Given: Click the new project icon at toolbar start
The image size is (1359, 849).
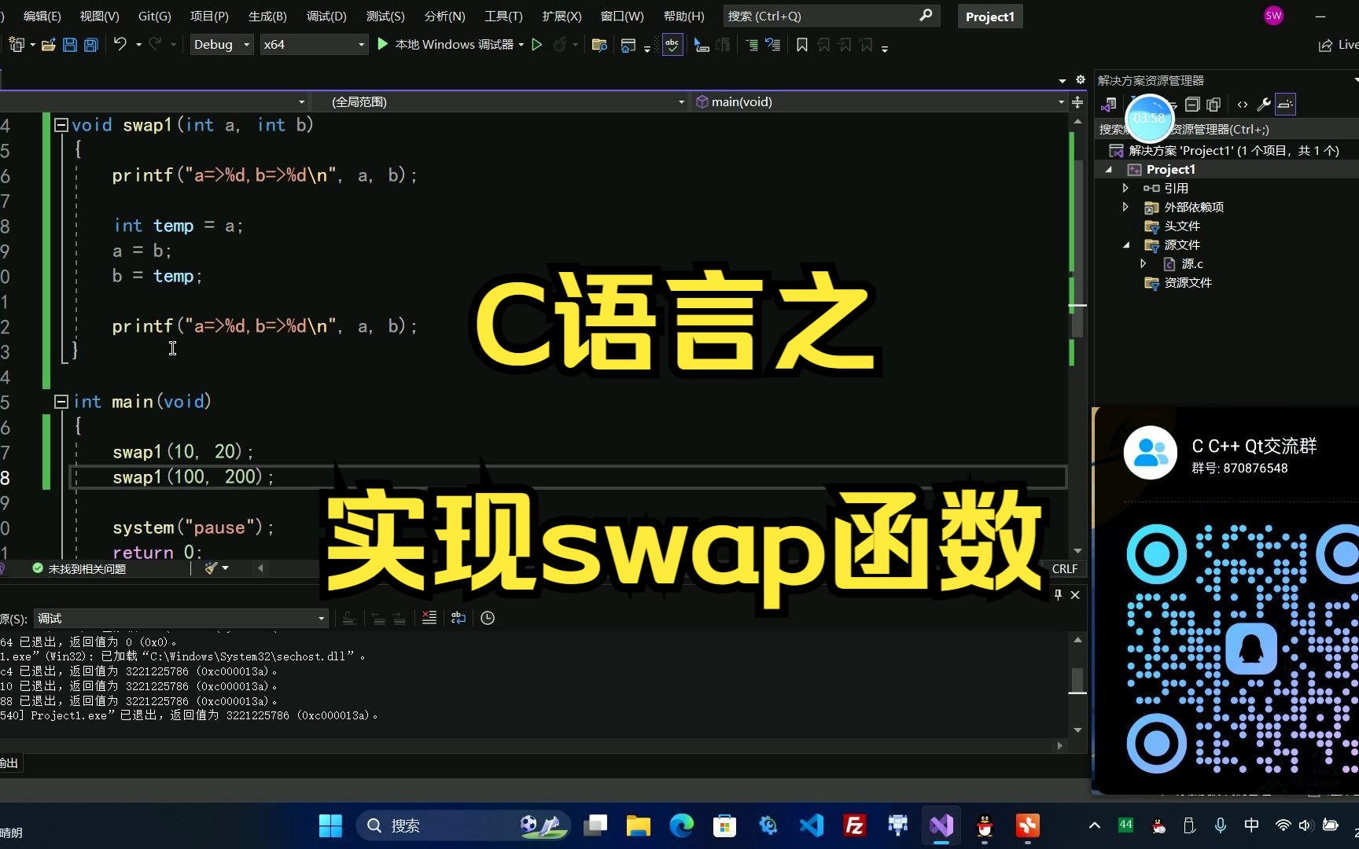Looking at the screenshot, I should (x=17, y=45).
